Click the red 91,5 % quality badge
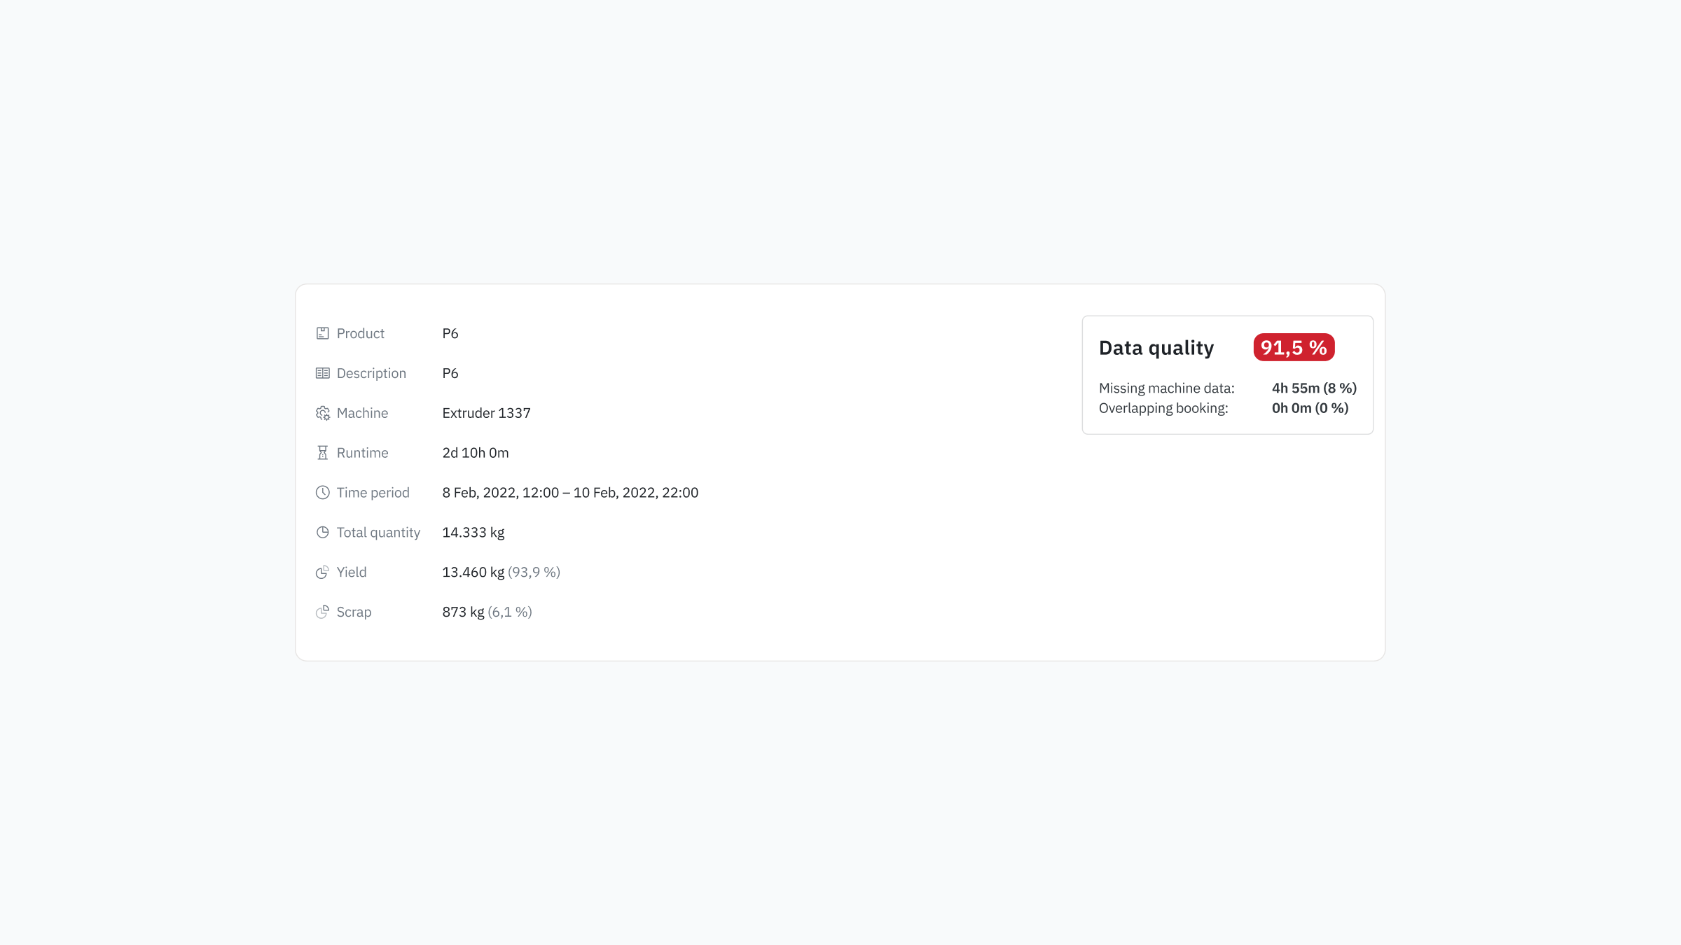Screen dimensions: 1681x945 coord(1294,347)
